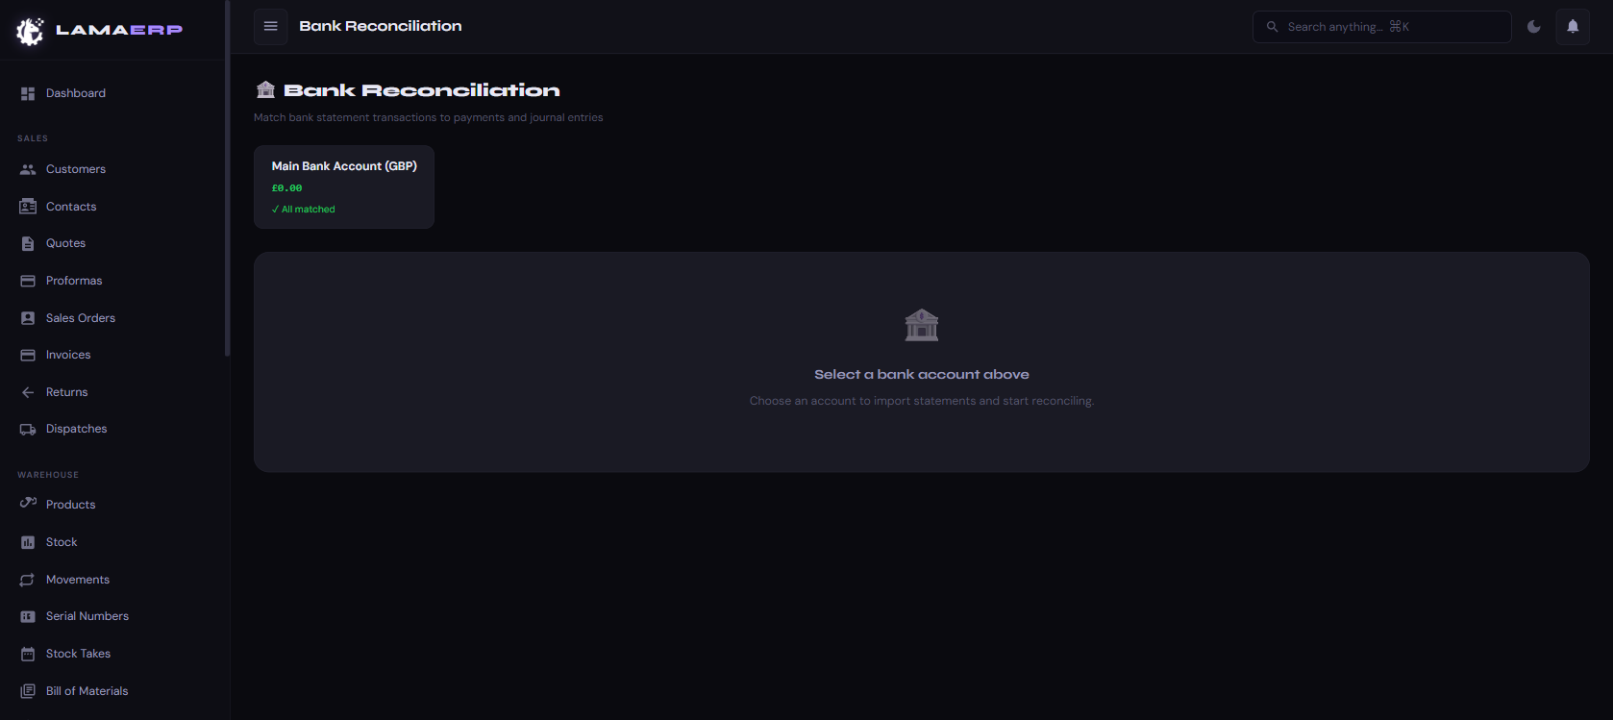1613x720 pixels.
Task: Click the Customers people icon
Action: tap(28, 169)
